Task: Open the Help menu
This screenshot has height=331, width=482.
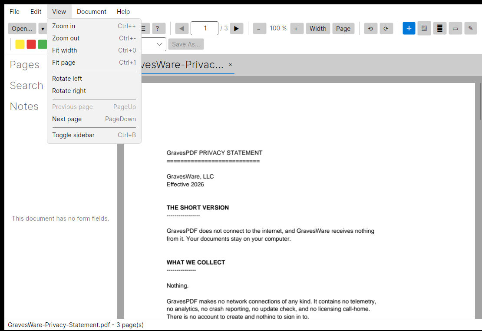Action: tap(123, 12)
